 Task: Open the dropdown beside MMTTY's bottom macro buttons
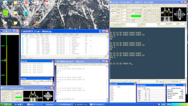tap(157, 81)
